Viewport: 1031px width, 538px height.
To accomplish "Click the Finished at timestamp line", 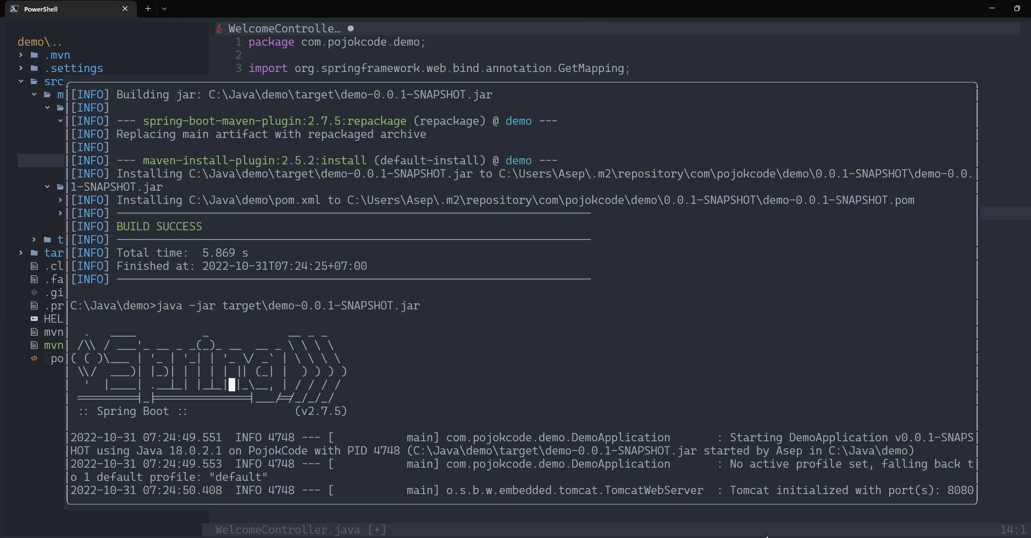I will coord(219,266).
